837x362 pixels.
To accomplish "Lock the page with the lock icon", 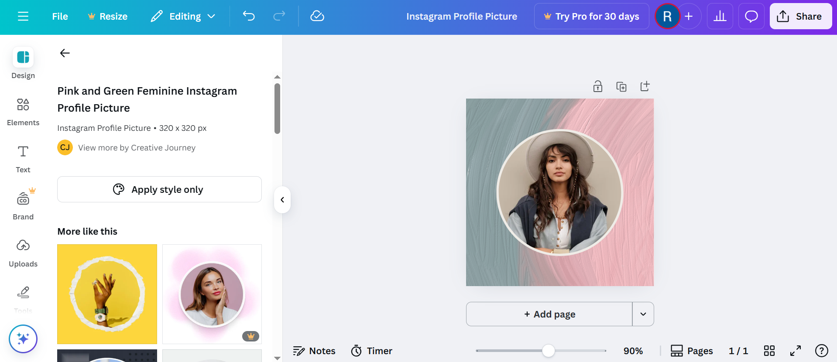I will [598, 86].
